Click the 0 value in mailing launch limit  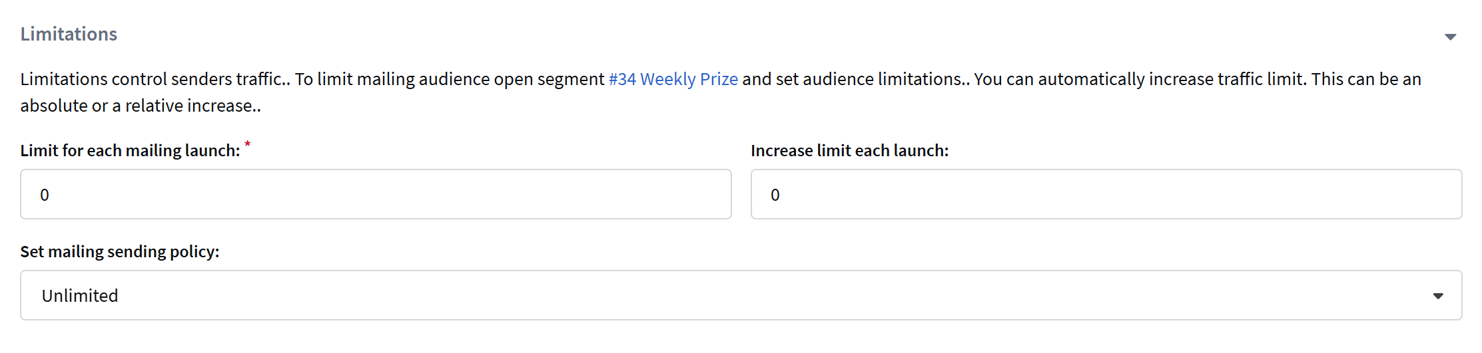[45, 195]
